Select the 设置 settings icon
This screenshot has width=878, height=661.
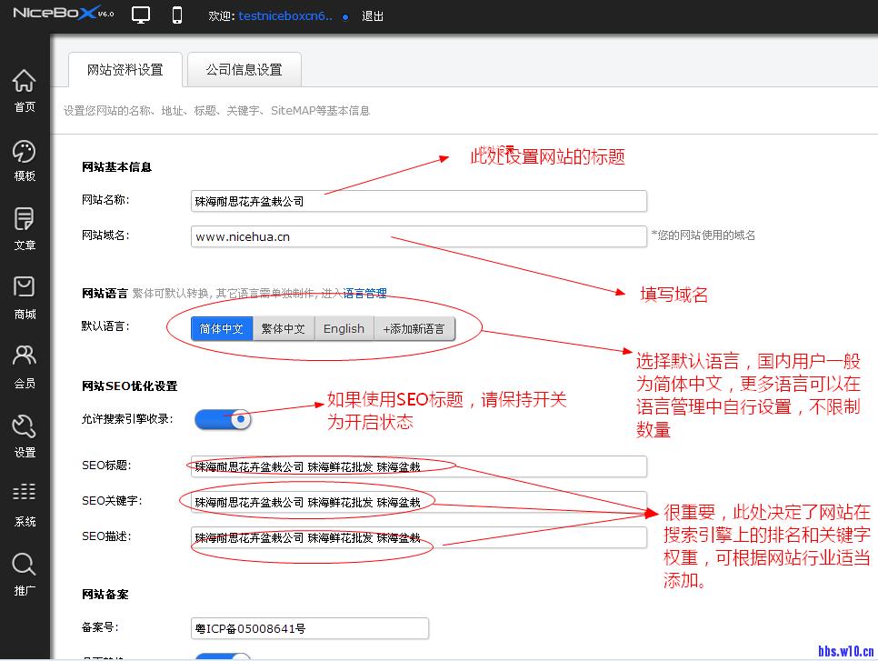[25, 432]
